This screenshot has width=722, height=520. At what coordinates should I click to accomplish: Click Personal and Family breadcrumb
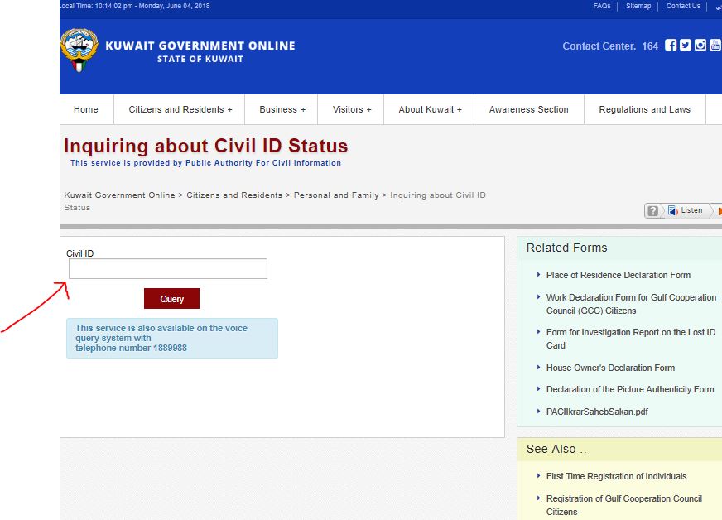point(336,195)
